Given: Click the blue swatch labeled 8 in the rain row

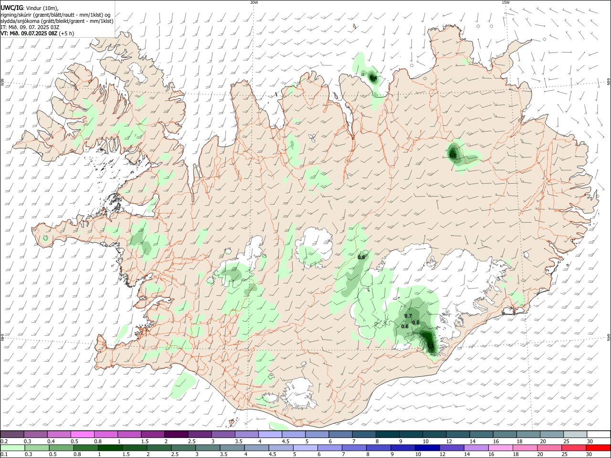Looking at the screenshot, I should pyautogui.click(x=378, y=448).
